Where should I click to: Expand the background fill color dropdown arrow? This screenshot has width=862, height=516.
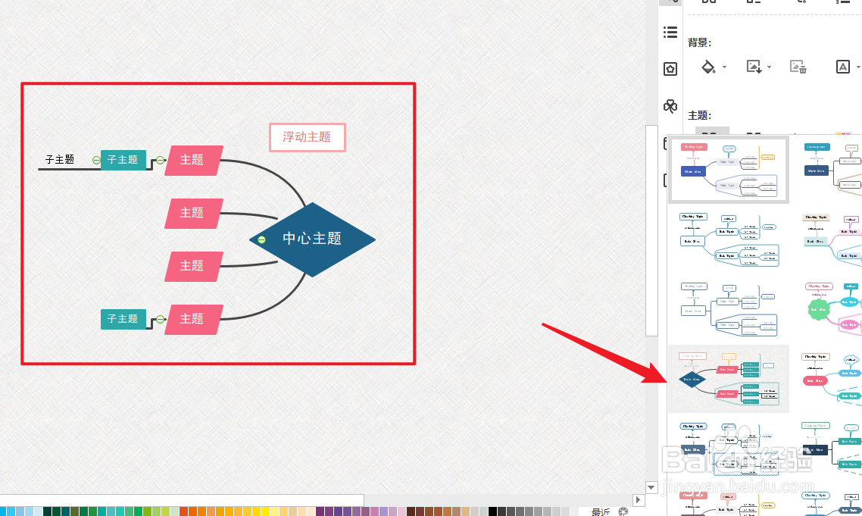click(724, 67)
